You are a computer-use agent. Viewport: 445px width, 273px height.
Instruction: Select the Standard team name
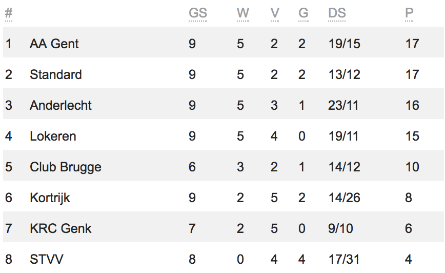55,75
